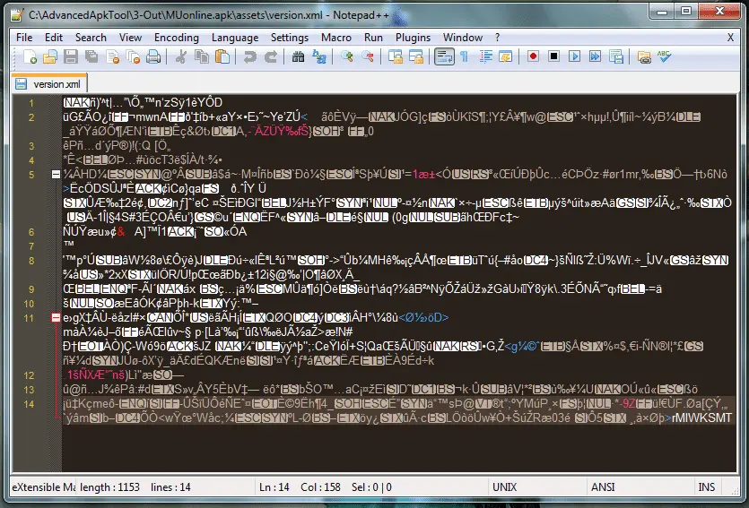This screenshot has width=749, height=508.
Task: Click the ANSI encoding status field
Action: click(603, 487)
